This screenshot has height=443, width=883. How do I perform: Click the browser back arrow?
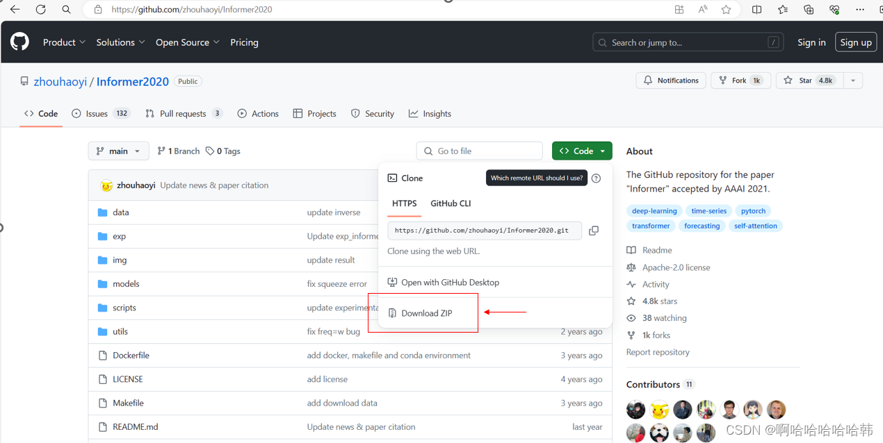tap(15, 10)
